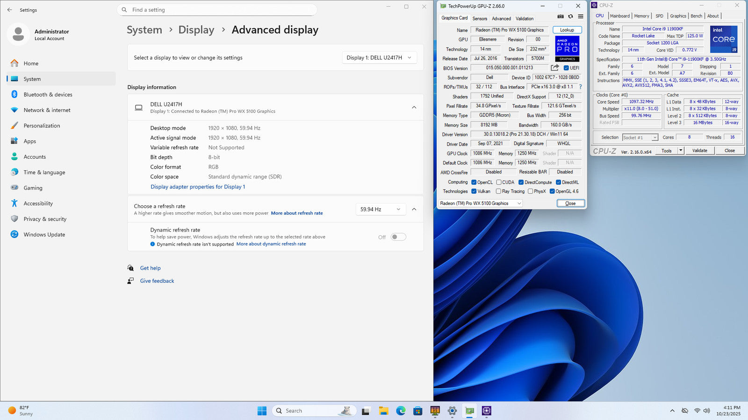Open the Display 1: DELL U2417H dropdown
Screen dimensions: 748x420
[379, 58]
